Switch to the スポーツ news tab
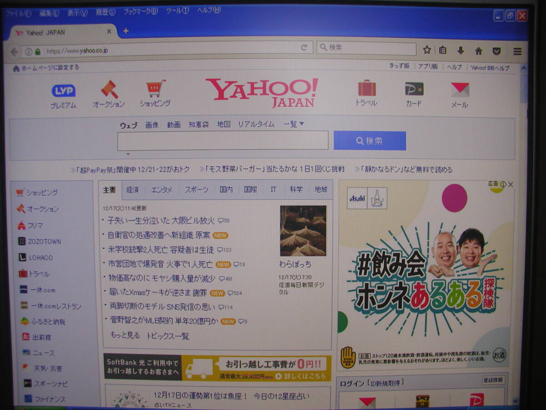The height and width of the screenshot is (410, 546). click(197, 190)
